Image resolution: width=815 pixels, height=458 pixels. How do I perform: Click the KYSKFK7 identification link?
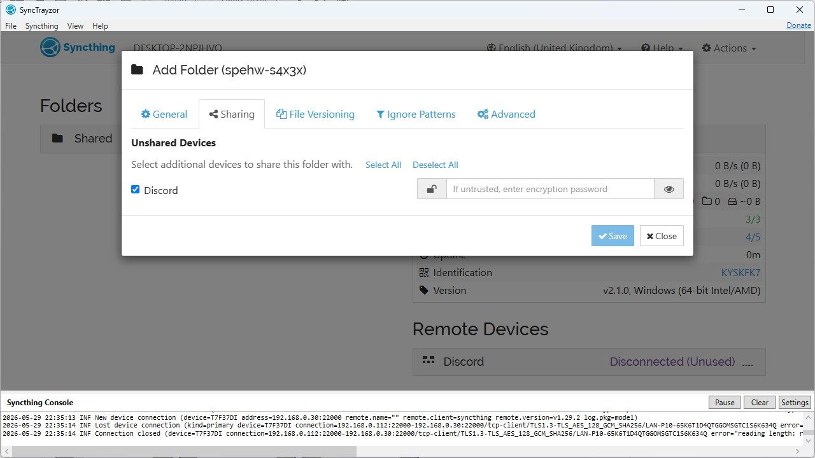pyautogui.click(x=741, y=272)
